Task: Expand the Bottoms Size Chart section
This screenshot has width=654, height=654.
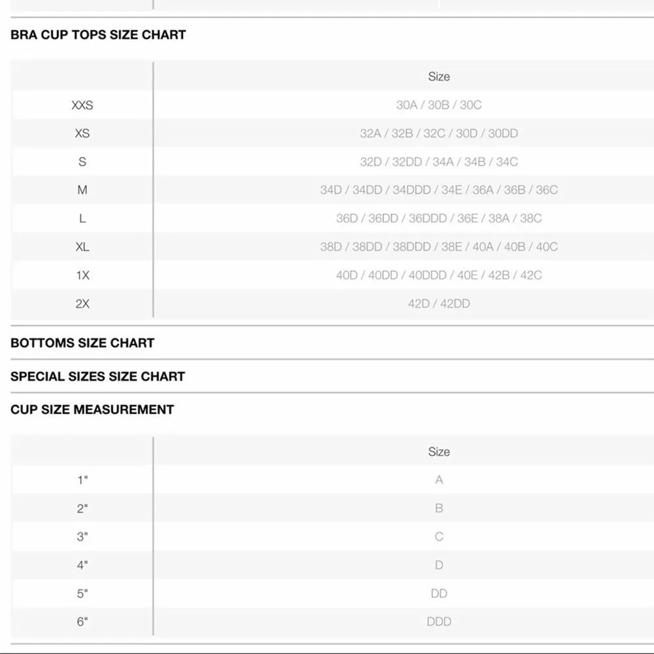Action: [x=82, y=343]
